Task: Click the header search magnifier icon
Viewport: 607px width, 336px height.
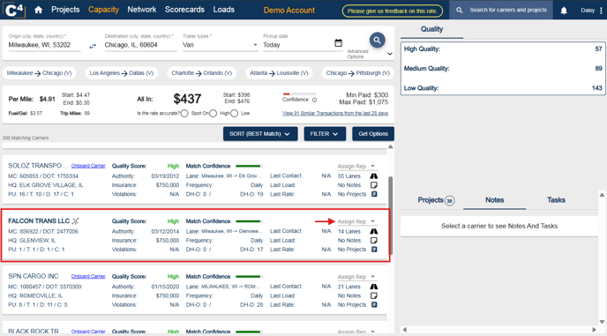Action: click(459, 10)
